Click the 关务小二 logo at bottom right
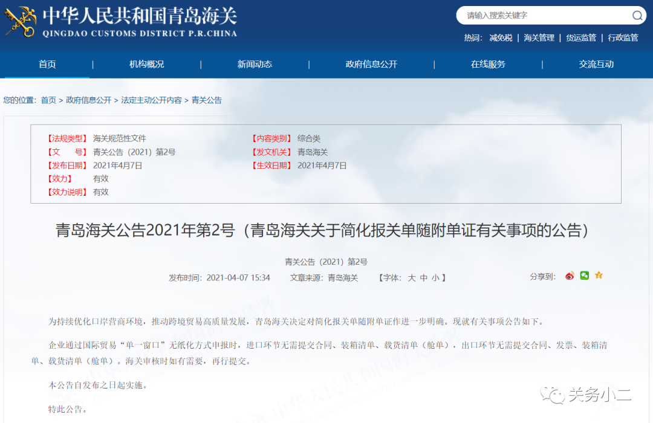Screen dimensions: 653x423 [x=586, y=393]
